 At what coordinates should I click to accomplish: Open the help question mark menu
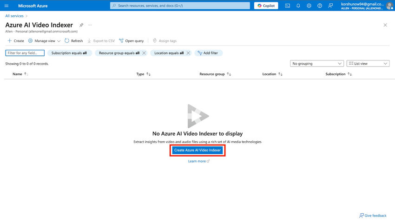click(320, 6)
